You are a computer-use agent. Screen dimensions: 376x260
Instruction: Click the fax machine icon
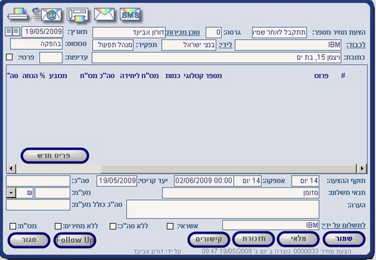[77, 15]
